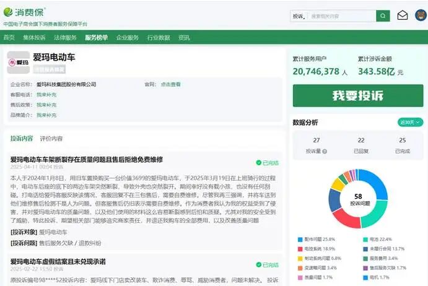Viewport: 428px width, 286px height.
Task: Click the big green 我要投诉 button
Action: [358, 95]
